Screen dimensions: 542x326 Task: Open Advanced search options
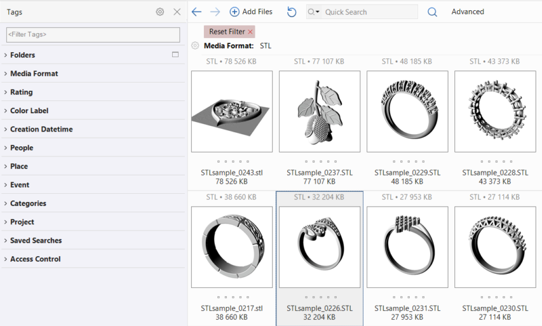click(x=468, y=12)
